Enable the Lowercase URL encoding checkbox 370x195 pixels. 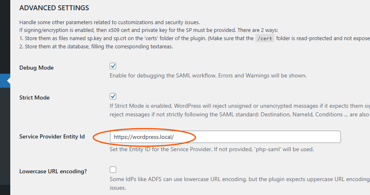coord(113,170)
